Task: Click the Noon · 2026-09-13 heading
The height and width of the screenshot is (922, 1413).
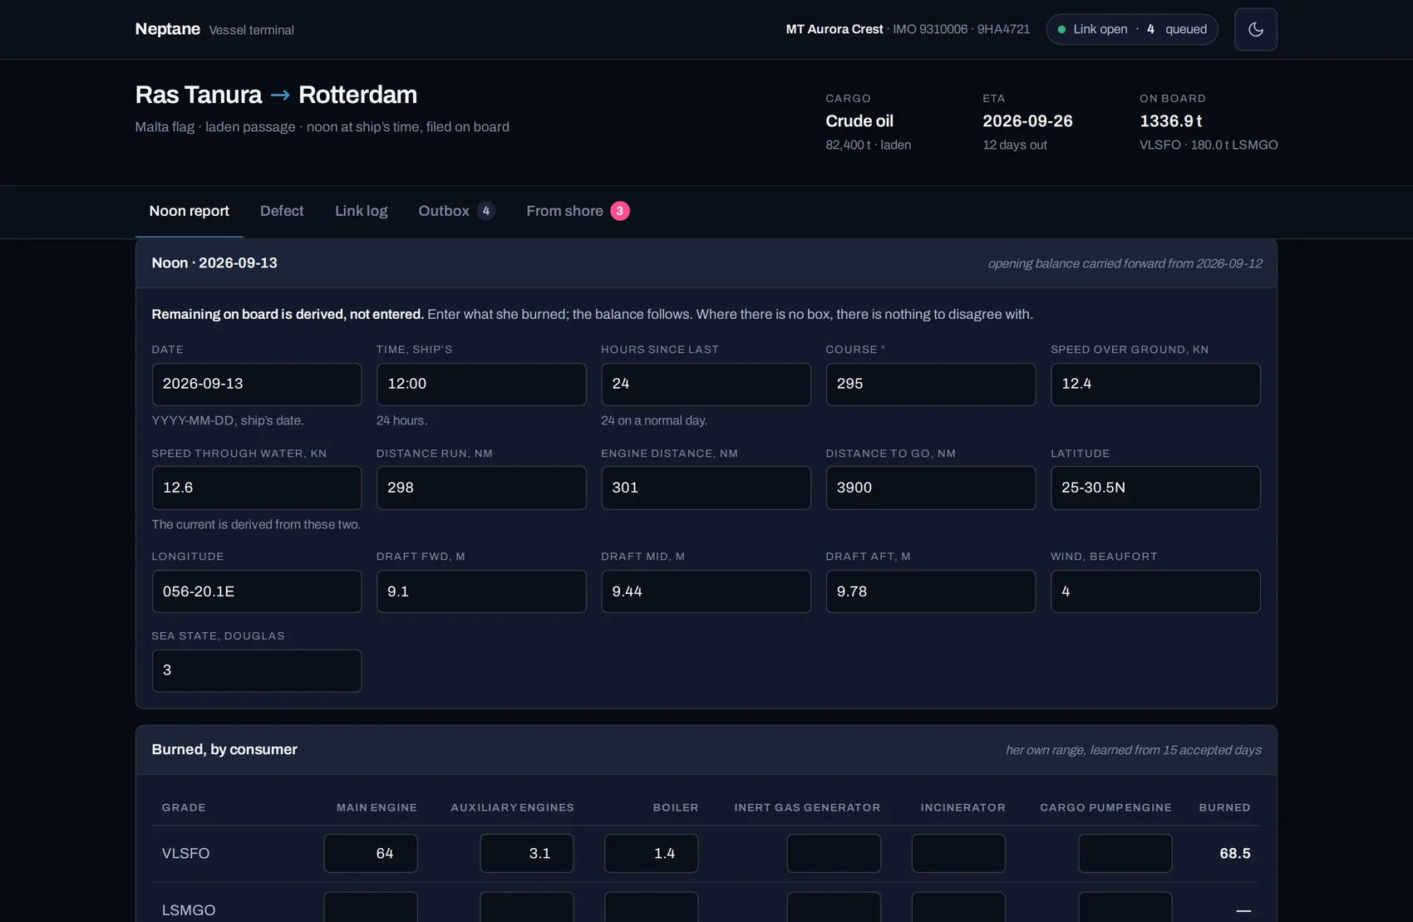Action: 214,263
